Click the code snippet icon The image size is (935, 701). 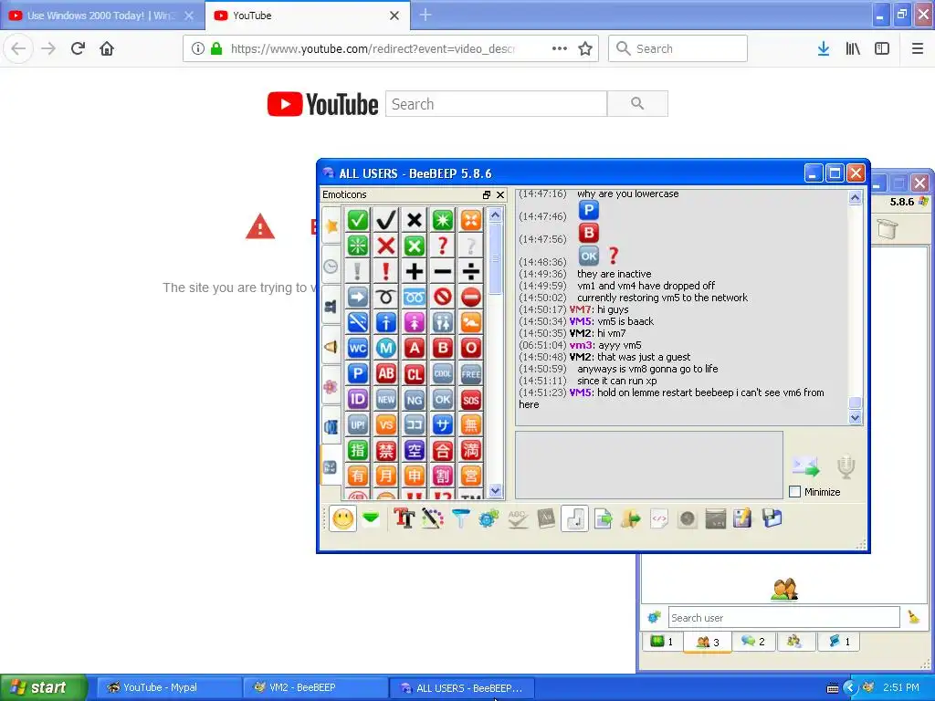tap(659, 518)
